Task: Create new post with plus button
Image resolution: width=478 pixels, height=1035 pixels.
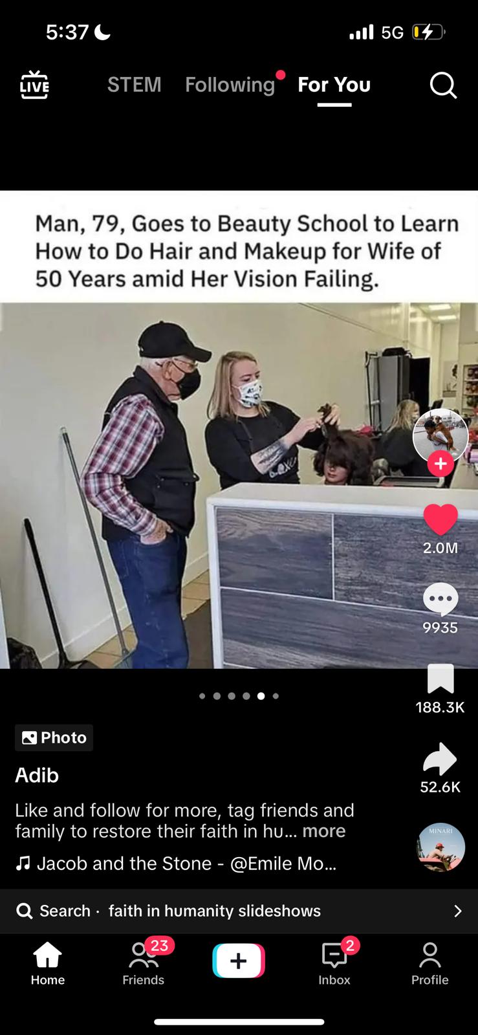Action: point(239,961)
